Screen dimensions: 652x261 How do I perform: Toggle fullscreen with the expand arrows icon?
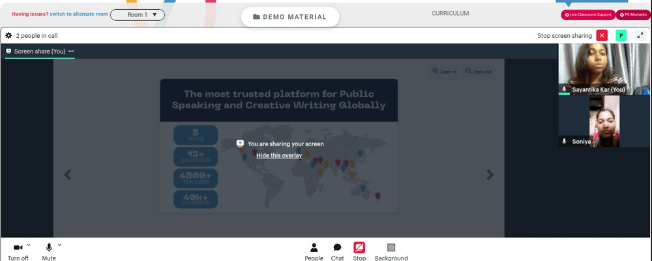tap(640, 35)
